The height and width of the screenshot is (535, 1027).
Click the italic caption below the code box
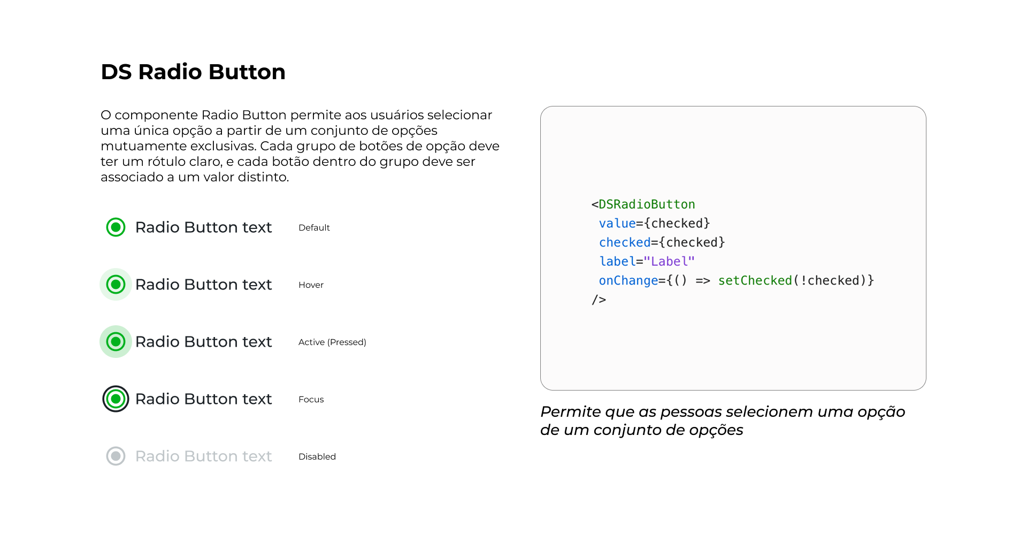(x=722, y=421)
